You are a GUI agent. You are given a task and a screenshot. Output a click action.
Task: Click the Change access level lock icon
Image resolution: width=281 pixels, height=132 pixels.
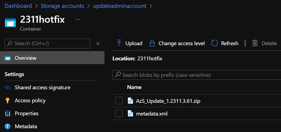(152, 43)
